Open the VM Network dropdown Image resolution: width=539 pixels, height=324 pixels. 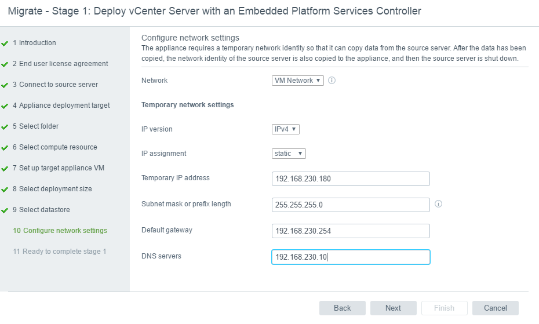298,81
